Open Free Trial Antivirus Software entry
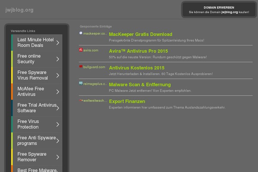Screen dimensions: 258x172 (37, 108)
